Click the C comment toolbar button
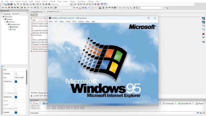Image resolution: width=206 pixels, height=116 pixels. pyautogui.click(x=137, y=8)
